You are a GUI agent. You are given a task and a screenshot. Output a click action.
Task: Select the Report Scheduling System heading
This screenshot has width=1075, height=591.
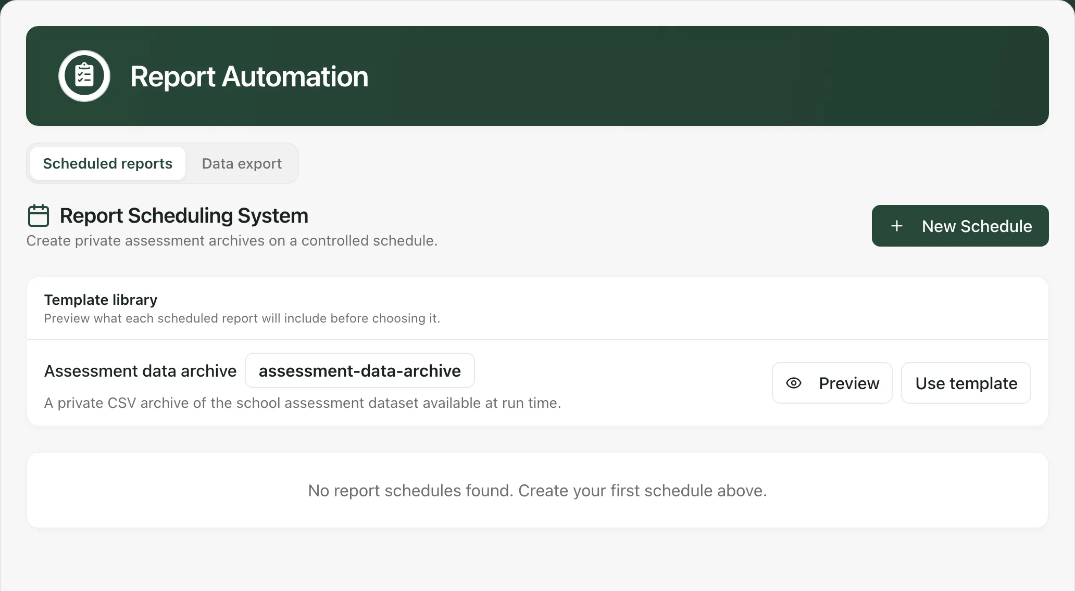[x=184, y=215]
